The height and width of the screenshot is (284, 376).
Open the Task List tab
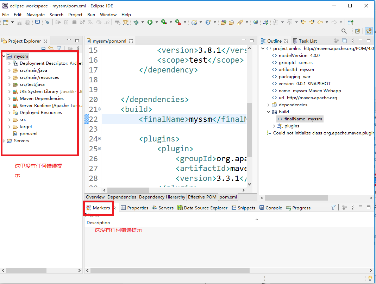[x=305, y=41]
